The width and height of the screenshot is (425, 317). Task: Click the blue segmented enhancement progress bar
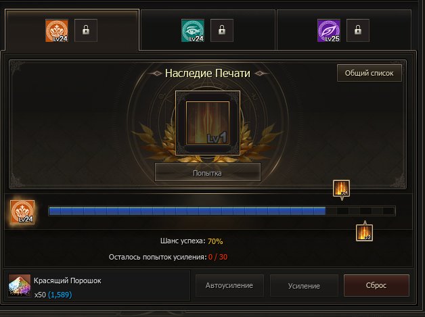[222, 211]
